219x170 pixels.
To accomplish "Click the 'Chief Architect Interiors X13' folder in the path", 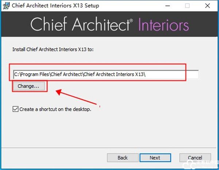I will pos(115,74).
